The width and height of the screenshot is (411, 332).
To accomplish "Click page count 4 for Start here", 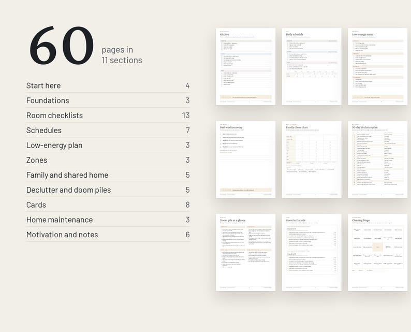I will pos(188,85).
